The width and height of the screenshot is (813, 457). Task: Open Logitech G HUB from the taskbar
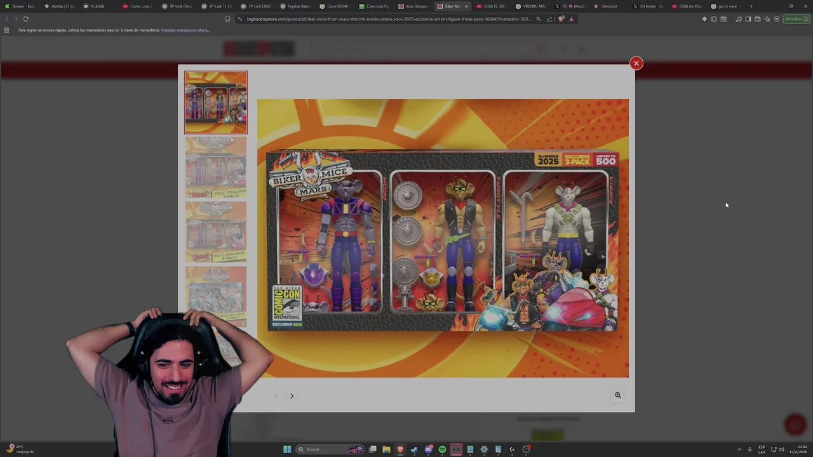point(512,449)
